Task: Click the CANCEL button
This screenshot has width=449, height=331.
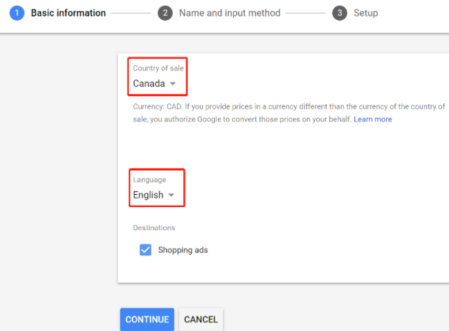Action: (201, 319)
